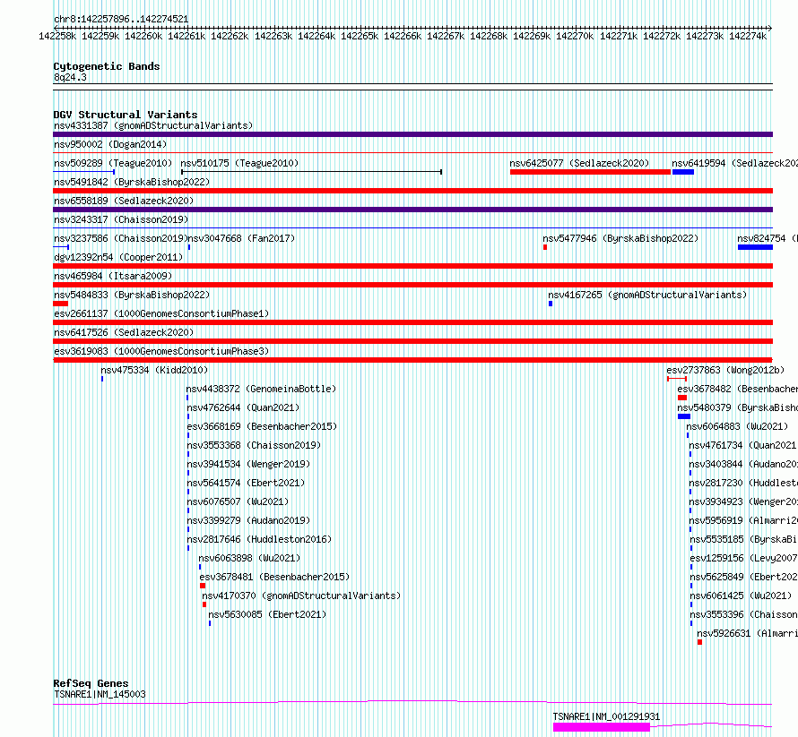
Task: Click nsv6425077 (Sedlazeck2020) label
Action: (x=579, y=163)
